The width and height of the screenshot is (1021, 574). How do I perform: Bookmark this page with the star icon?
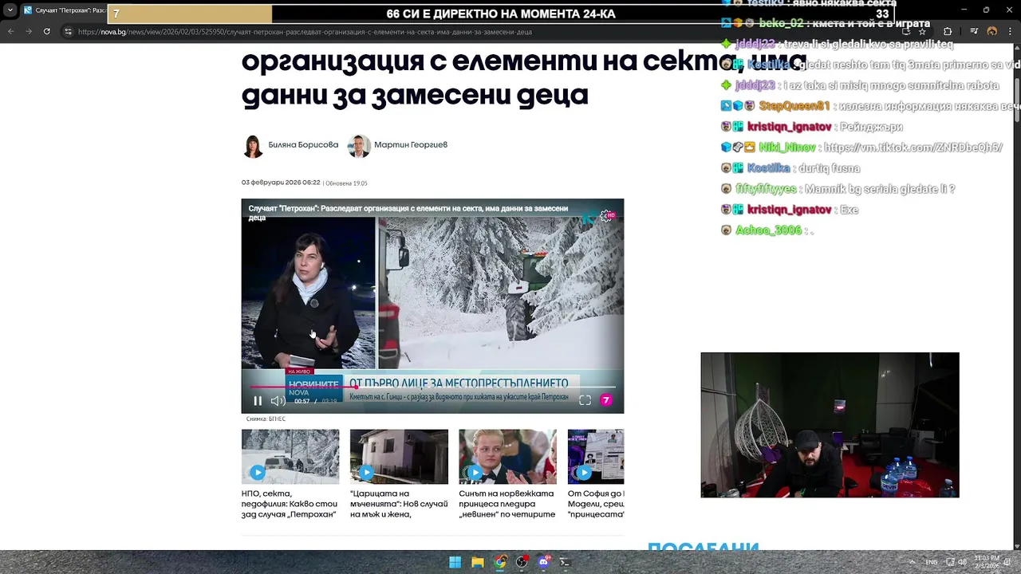pos(922,32)
